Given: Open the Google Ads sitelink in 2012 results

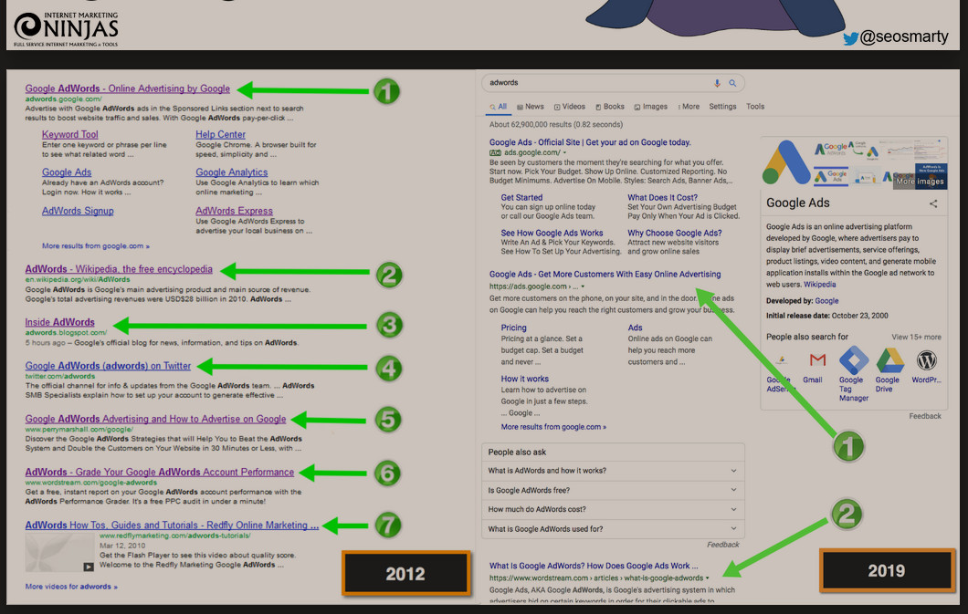Looking at the screenshot, I should coord(67,172).
